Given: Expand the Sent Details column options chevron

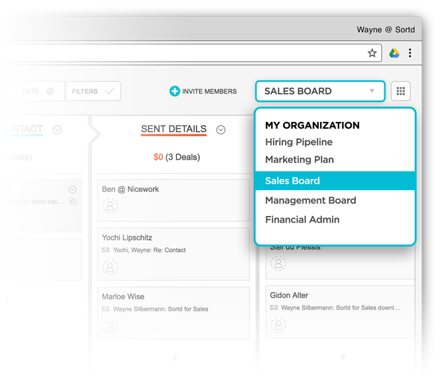Looking at the screenshot, I should pos(221,130).
